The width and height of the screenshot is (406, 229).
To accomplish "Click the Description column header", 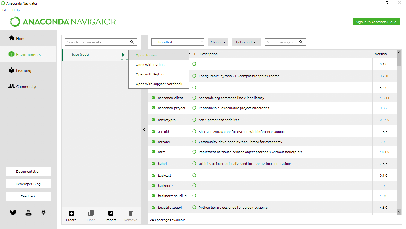I will click(209, 54).
